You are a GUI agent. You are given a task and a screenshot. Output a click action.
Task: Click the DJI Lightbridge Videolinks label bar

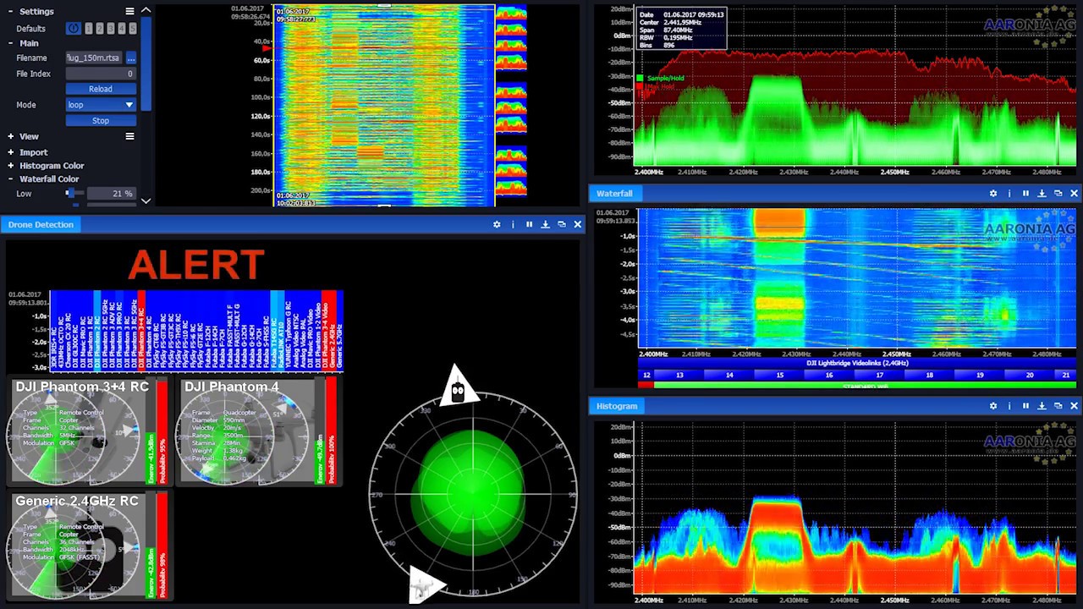(x=857, y=363)
